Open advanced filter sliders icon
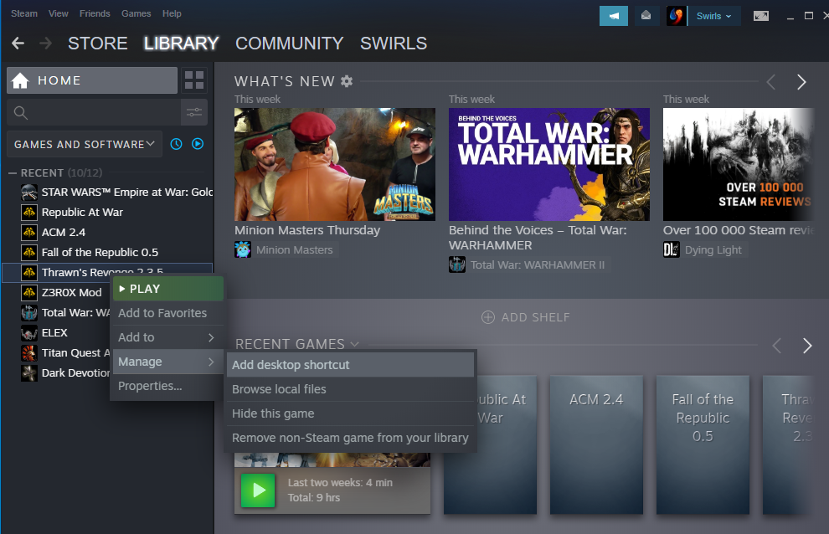 194,112
